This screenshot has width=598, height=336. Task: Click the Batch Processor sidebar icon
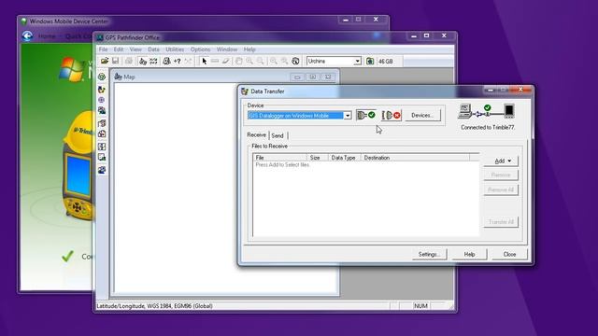(x=102, y=147)
